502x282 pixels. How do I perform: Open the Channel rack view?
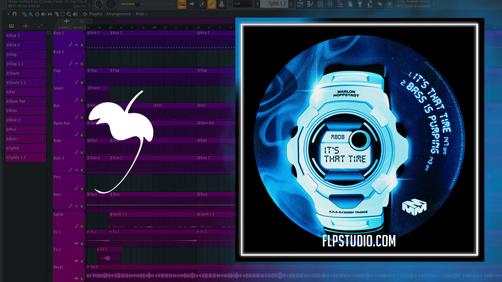point(320,4)
